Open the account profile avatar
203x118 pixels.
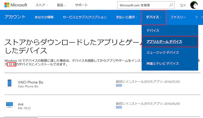pyautogui.click(x=194, y=5)
